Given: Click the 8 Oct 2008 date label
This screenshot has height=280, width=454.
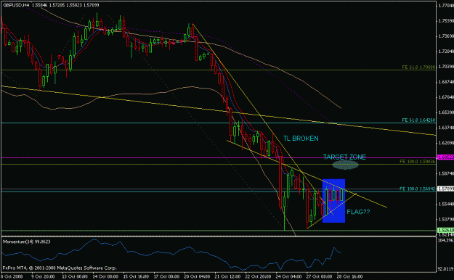Looking at the screenshot, I should click(12, 276).
